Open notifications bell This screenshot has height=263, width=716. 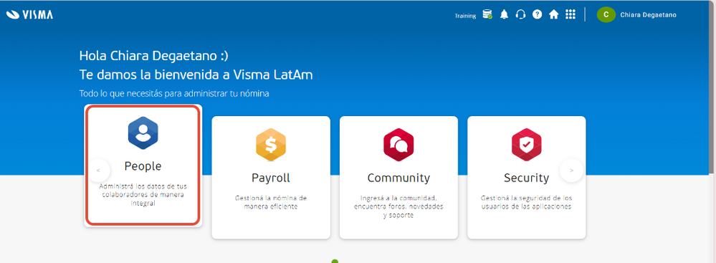click(504, 14)
